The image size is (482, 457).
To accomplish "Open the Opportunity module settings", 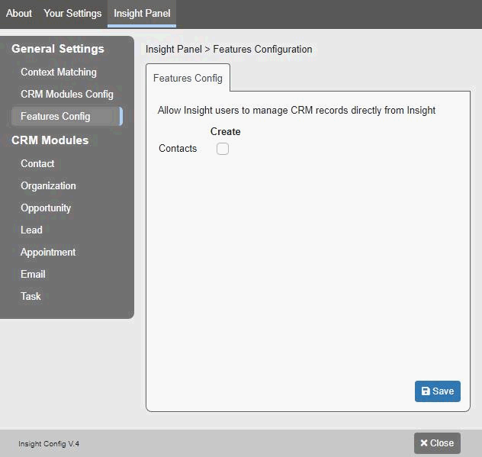I will (x=46, y=208).
